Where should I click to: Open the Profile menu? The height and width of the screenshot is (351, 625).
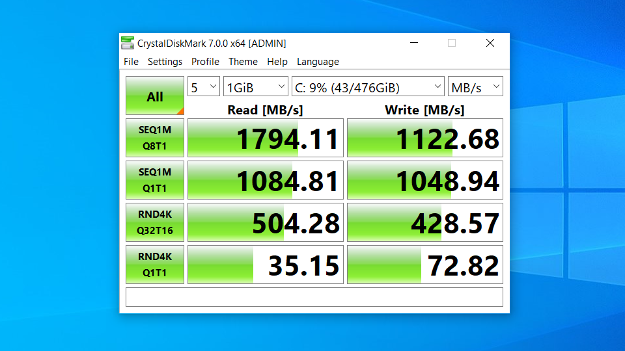[x=205, y=62]
